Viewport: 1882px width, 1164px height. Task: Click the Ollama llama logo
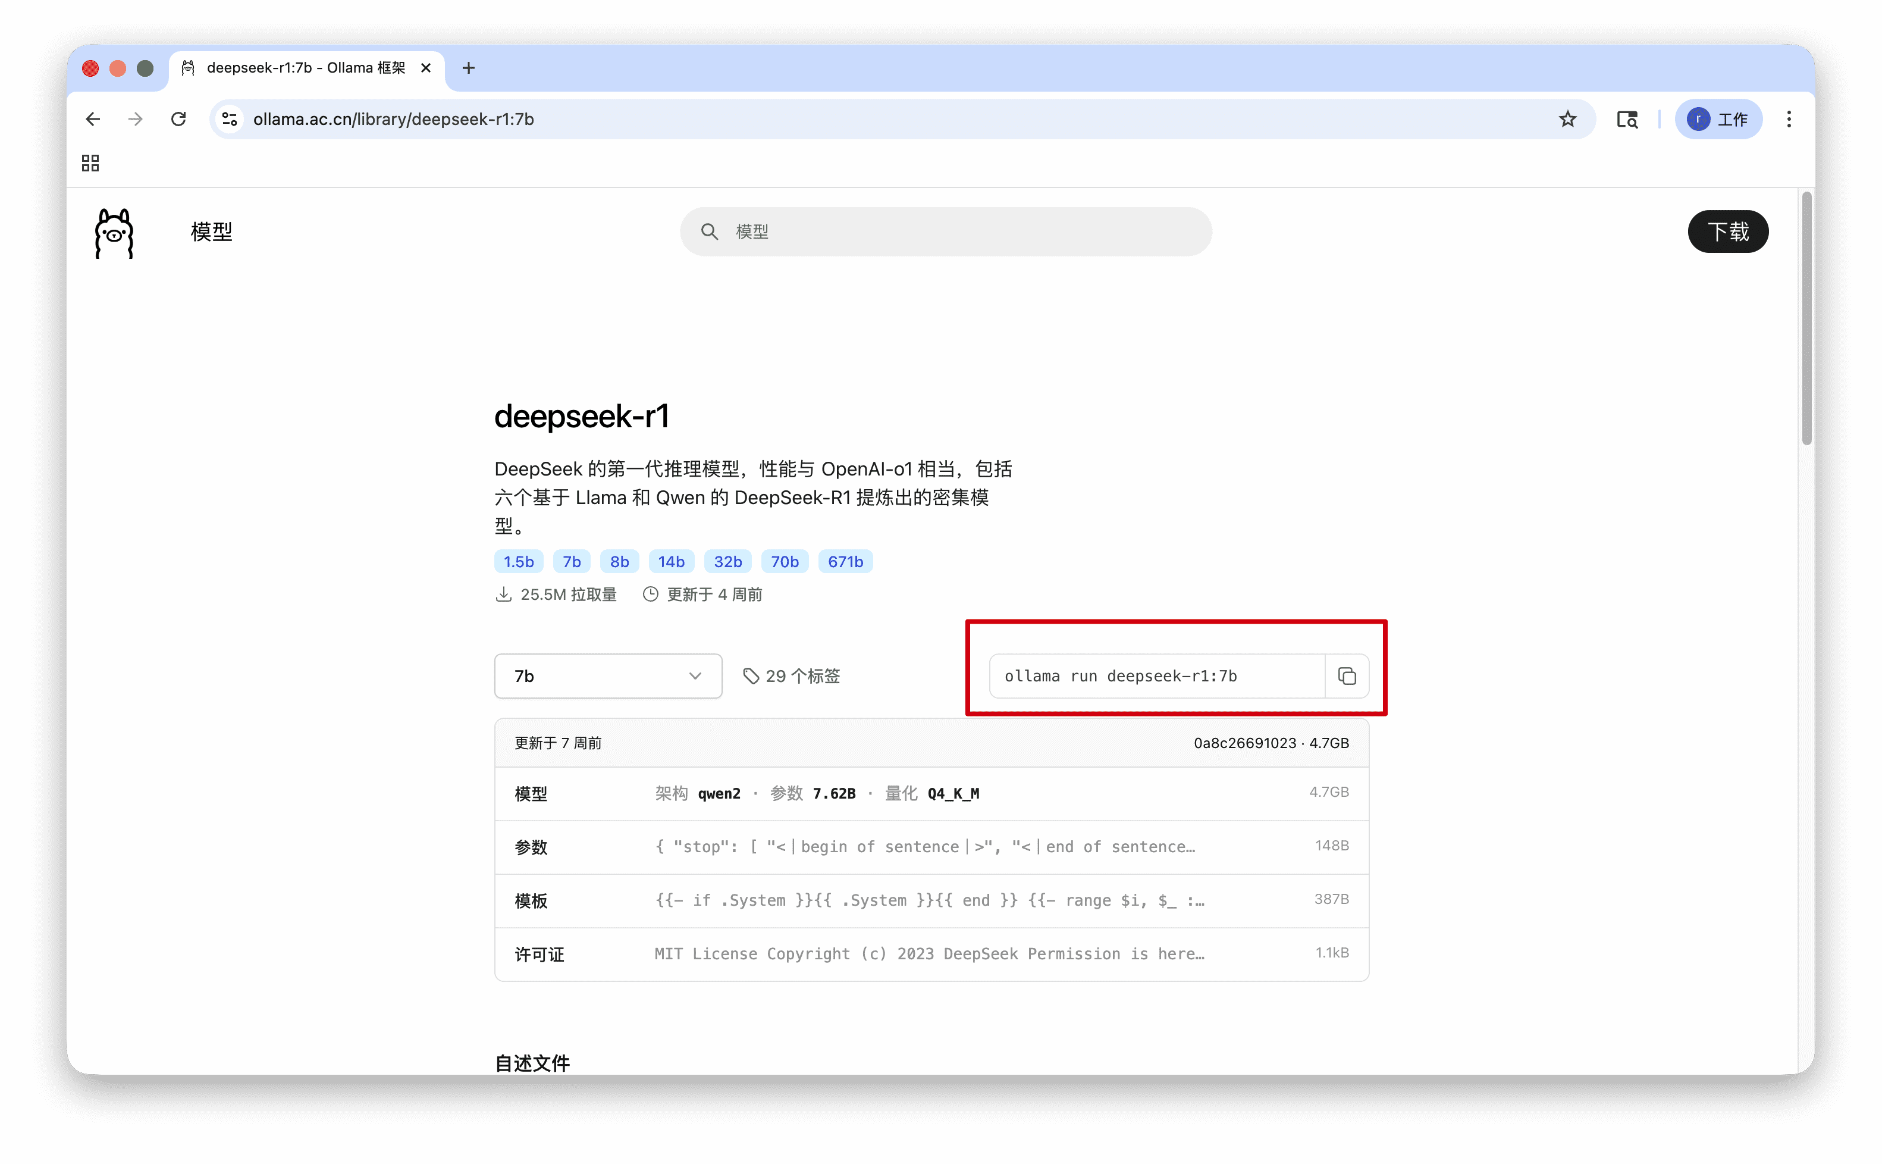click(x=114, y=233)
